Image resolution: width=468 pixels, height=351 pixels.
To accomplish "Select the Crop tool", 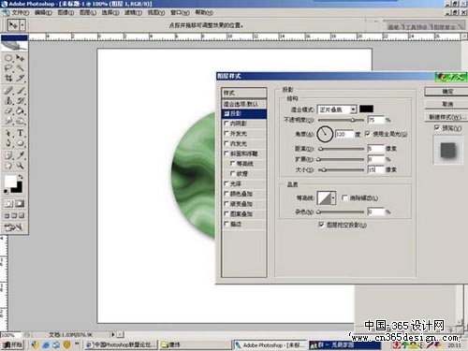I will pyautogui.click(x=8, y=78).
